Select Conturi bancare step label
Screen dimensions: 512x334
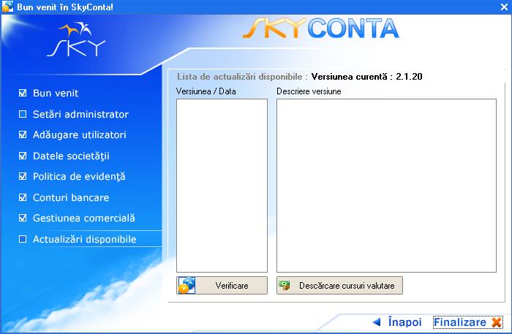(71, 197)
